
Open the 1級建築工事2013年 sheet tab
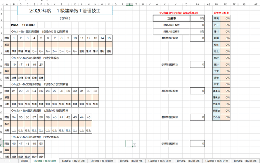coord(245,161)
